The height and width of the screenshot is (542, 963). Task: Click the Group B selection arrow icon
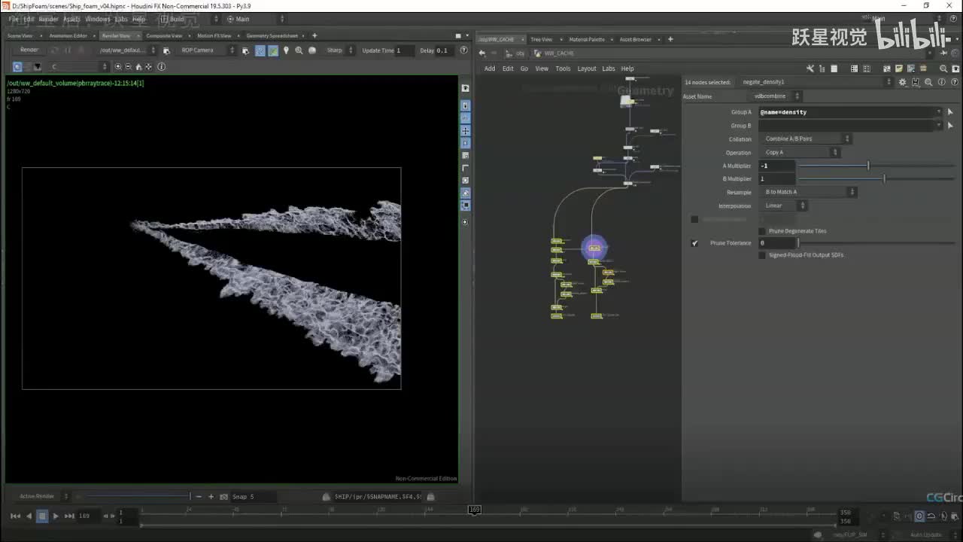click(x=950, y=126)
